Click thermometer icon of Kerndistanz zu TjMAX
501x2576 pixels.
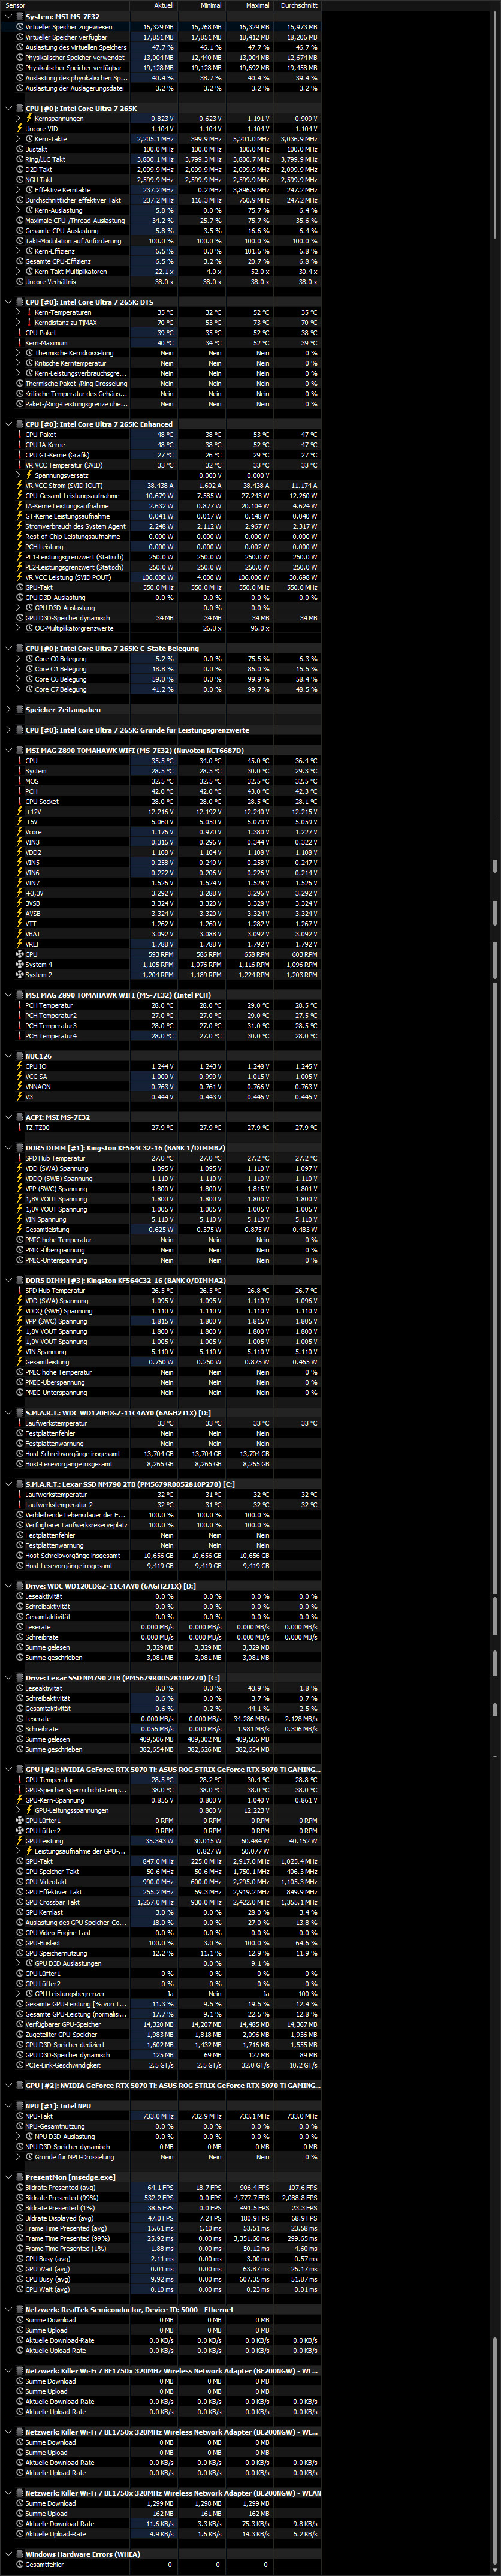pyautogui.click(x=29, y=322)
